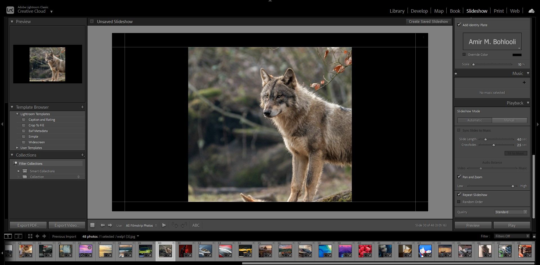Show main window display button 1
Viewport: 540px width, 265px height.
[x=8, y=236]
